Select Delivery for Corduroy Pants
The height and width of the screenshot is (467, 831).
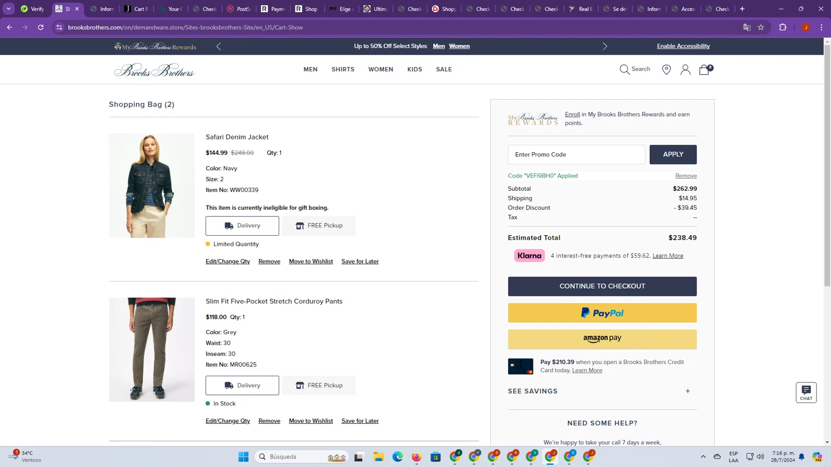click(242, 386)
